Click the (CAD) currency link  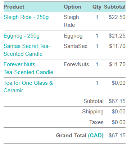(96, 136)
